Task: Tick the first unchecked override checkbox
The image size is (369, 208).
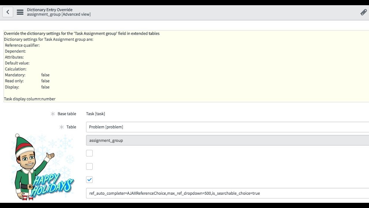Action: 89,153
